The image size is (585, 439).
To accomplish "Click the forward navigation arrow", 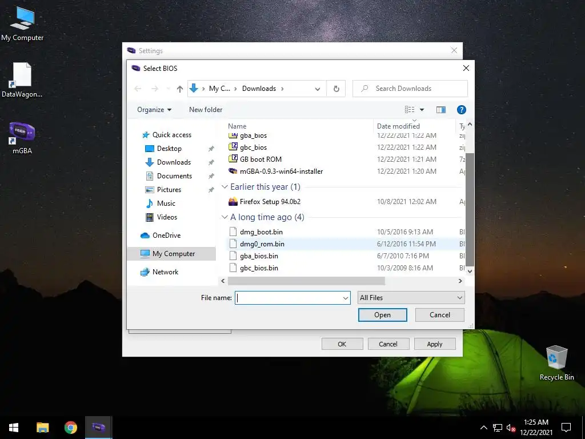I will pos(155,89).
